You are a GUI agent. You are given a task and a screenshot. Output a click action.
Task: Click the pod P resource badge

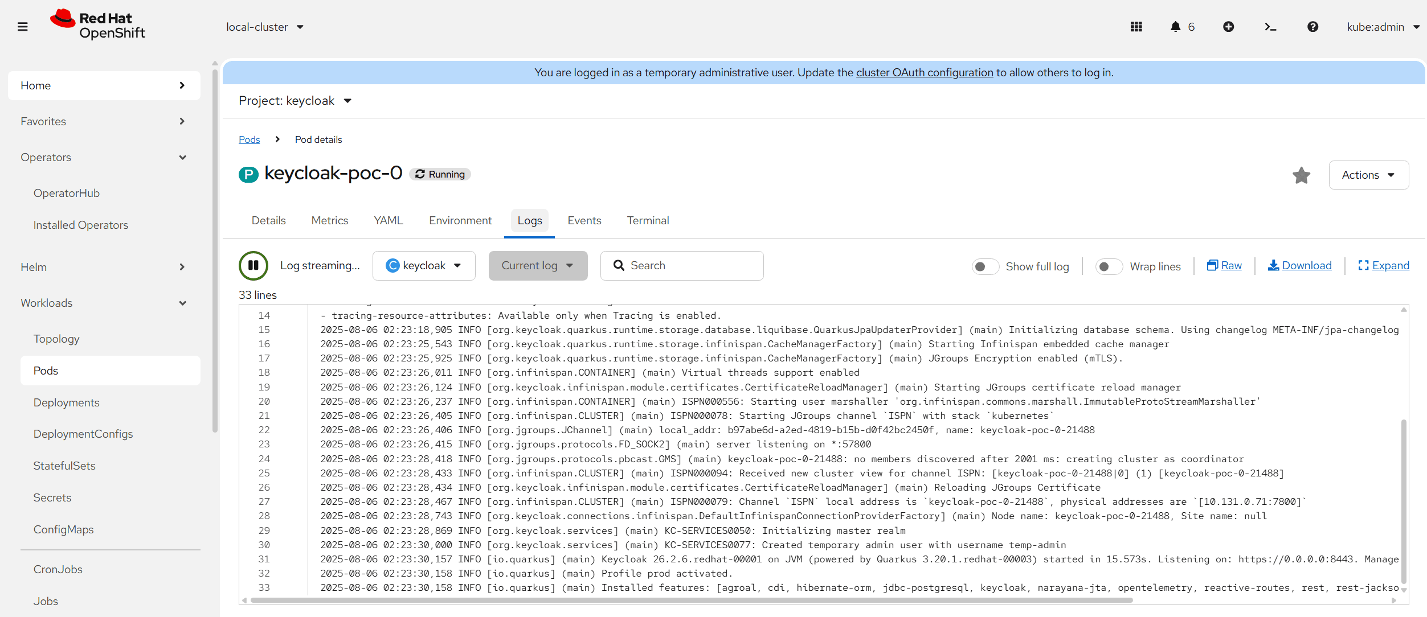[x=248, y=174]
